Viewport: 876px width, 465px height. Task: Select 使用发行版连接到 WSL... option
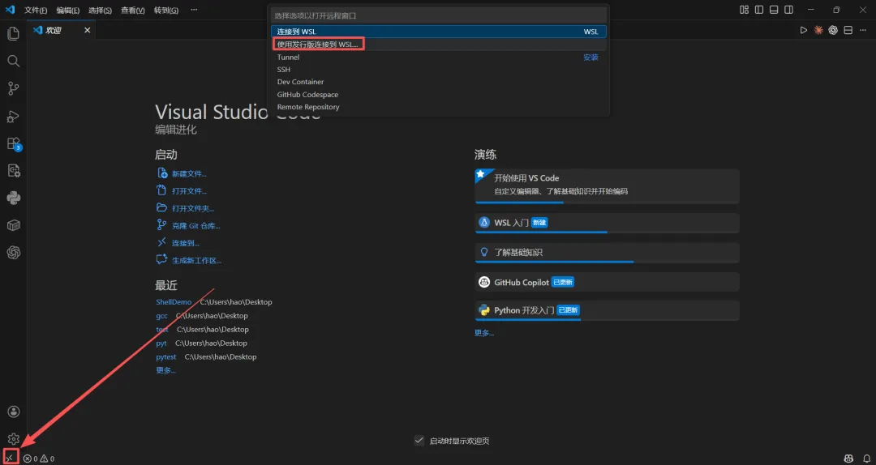click(x=317, y=45)
